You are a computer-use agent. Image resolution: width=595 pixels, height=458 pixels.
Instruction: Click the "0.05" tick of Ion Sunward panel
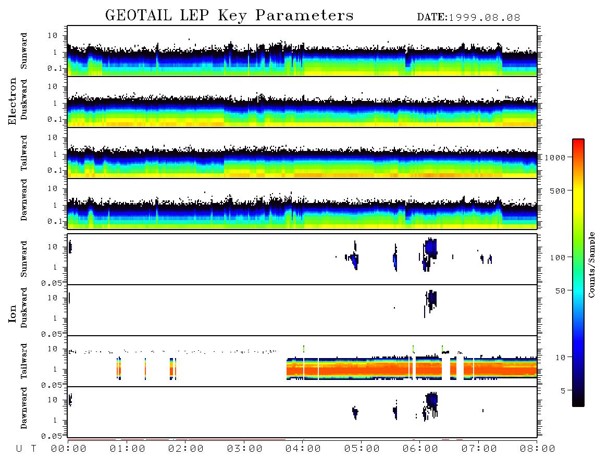[x=51, y=283]
